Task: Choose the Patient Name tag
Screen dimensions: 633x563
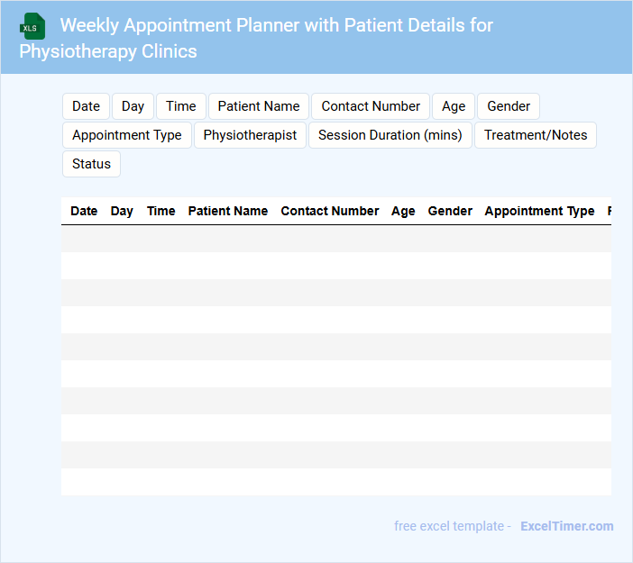Action: coord(259,106)
